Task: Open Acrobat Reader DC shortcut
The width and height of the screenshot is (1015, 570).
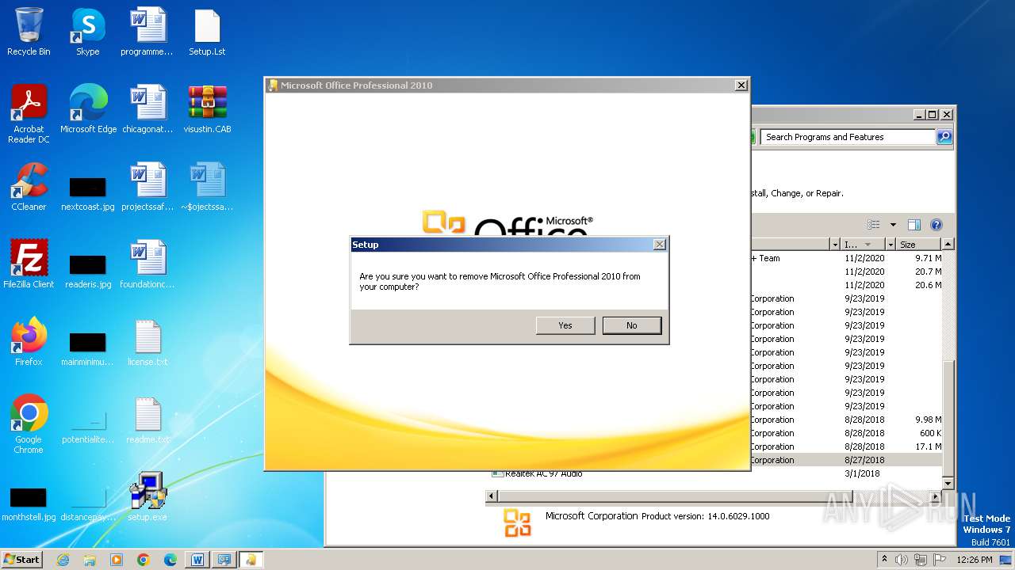Action: click(x=29, y=114)
